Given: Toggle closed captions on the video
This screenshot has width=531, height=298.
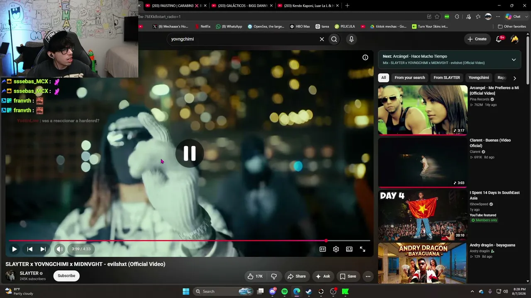Looking at the screenshot, I should [323, 249].
